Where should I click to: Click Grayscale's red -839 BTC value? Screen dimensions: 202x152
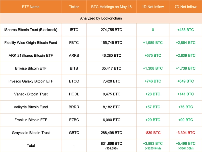click(153, 133)
